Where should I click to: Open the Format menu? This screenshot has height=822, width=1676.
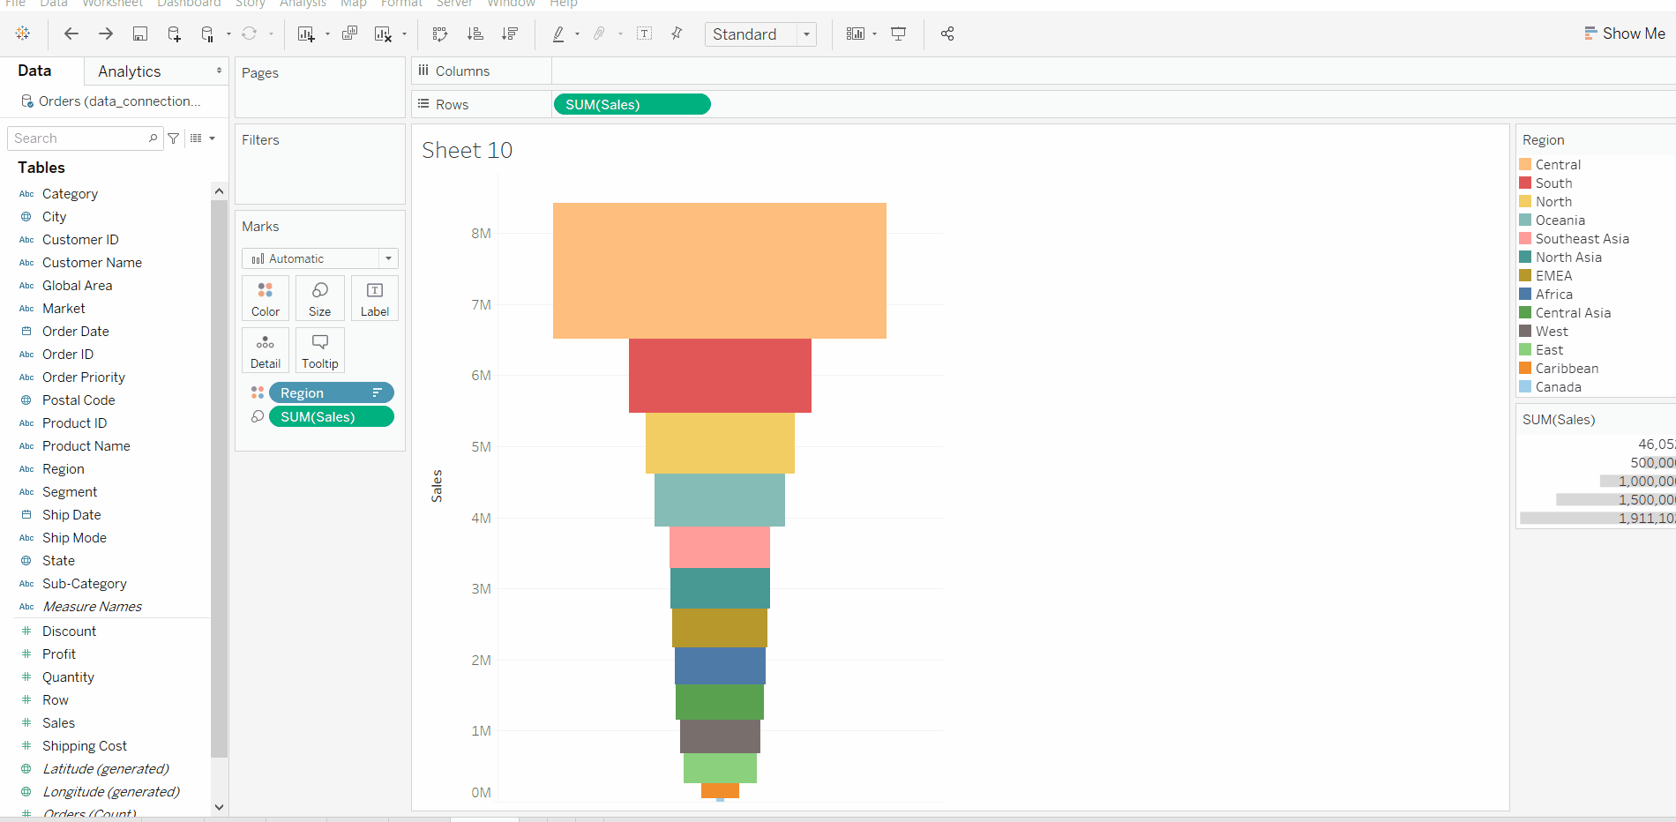click(x=401, y=4)
